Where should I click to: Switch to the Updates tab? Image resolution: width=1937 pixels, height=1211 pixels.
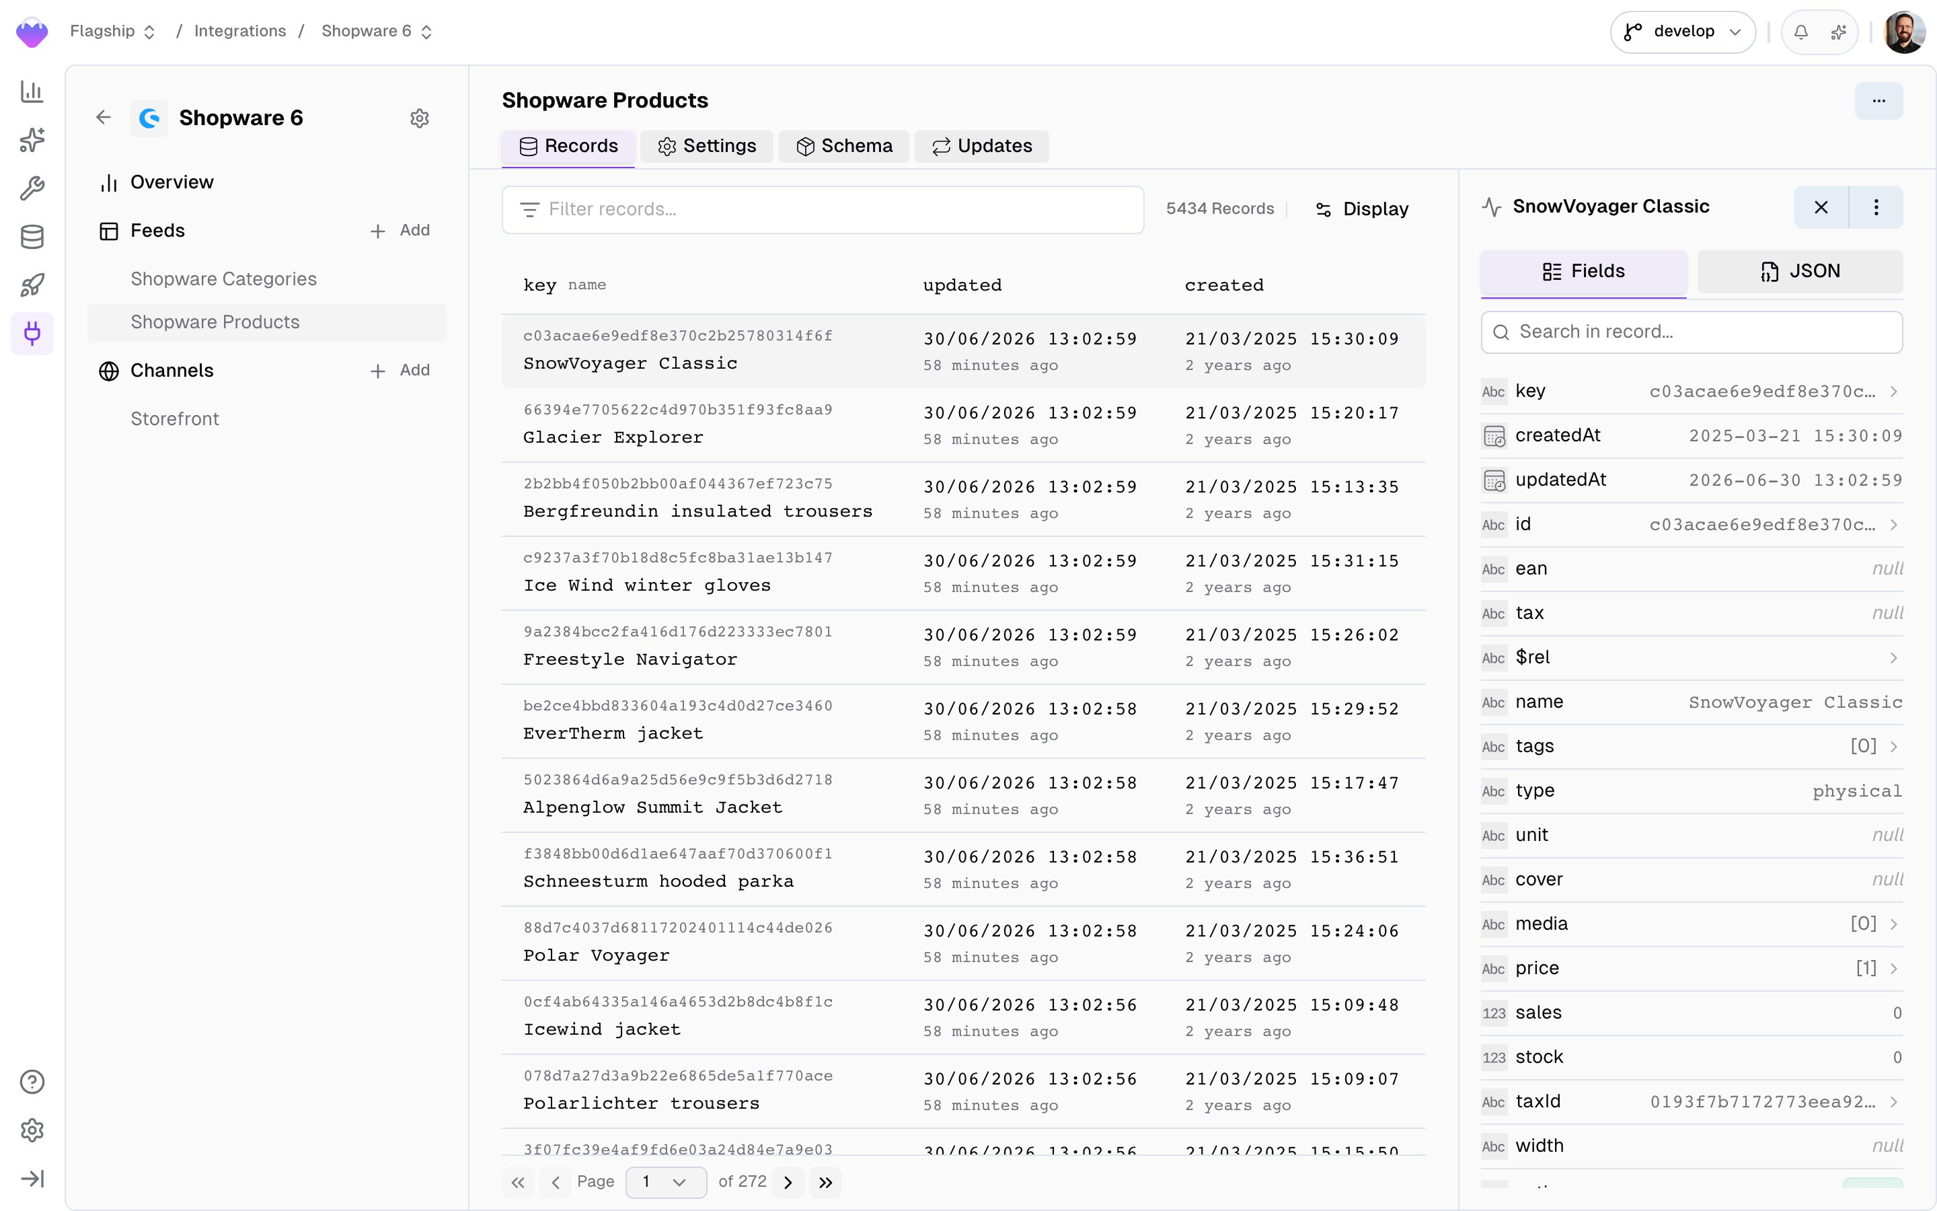click(x=982, y=147)
